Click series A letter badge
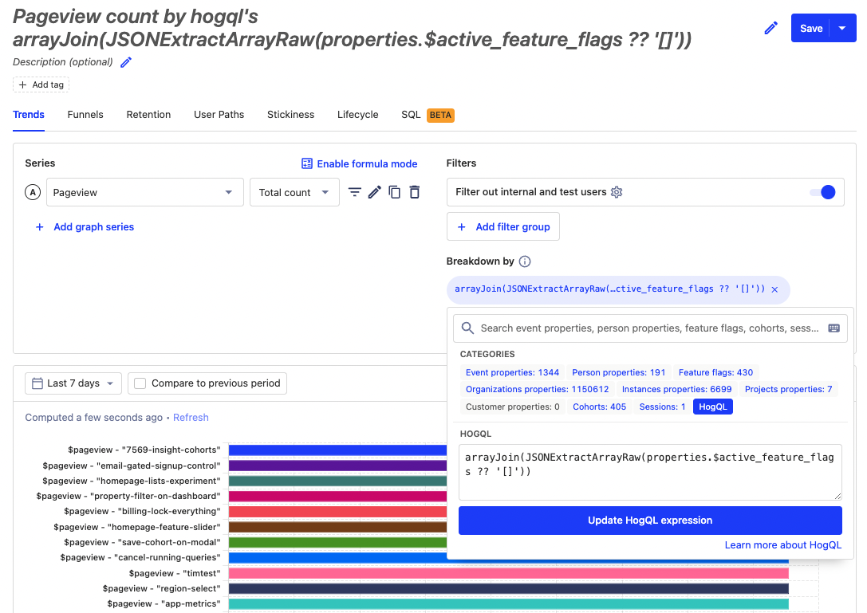867x613 pixels. tap(33, 192)
